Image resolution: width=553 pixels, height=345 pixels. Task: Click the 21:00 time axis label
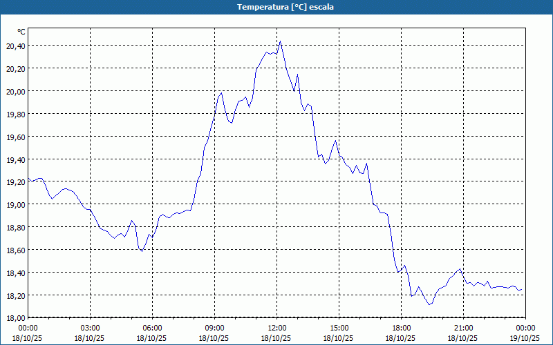tap(463, 328)
